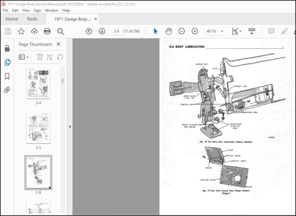Zoom in with plus icon

[195, 31]
